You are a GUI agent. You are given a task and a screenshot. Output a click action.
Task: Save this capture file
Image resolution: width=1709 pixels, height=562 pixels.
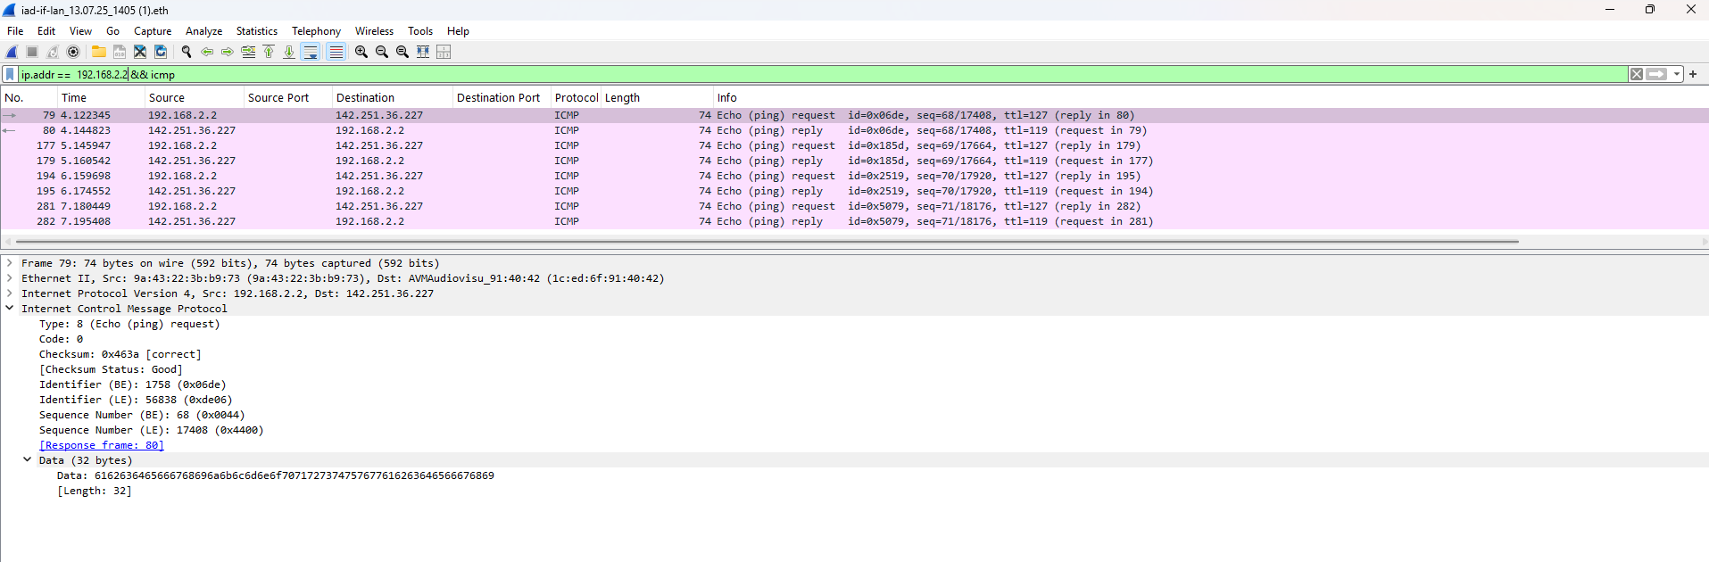click(120, 52)
